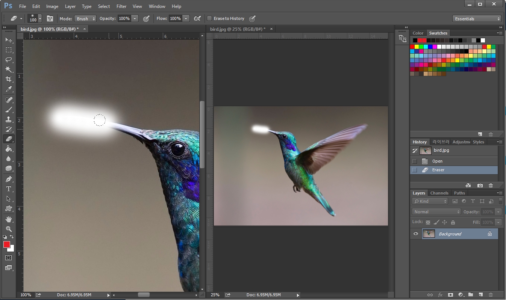Open the Select menu
The height and width of the screenshot is (300, 506).
click(x=104, y=6)
